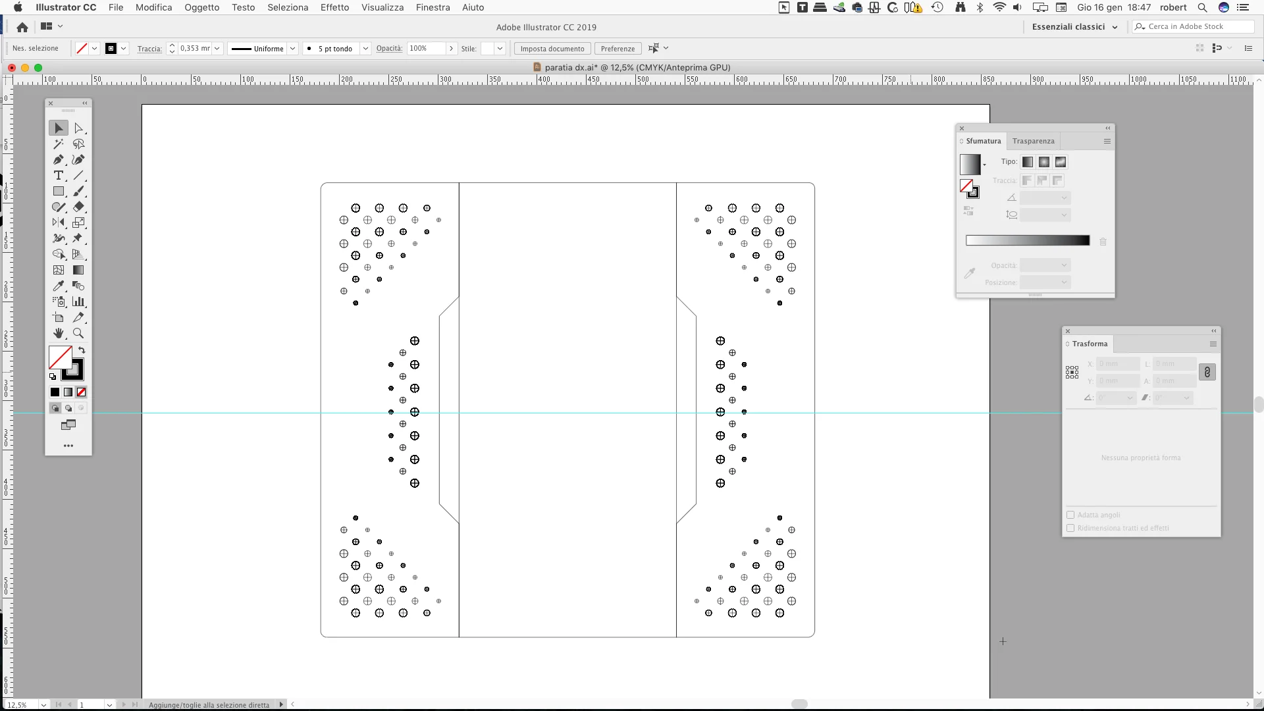Open the Finestra menu

coord(433,7)
